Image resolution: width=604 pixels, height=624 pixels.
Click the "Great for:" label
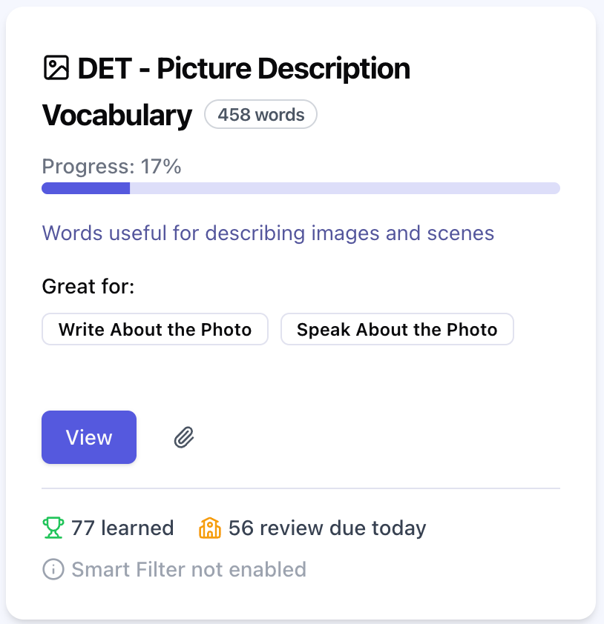pos(88,286)
